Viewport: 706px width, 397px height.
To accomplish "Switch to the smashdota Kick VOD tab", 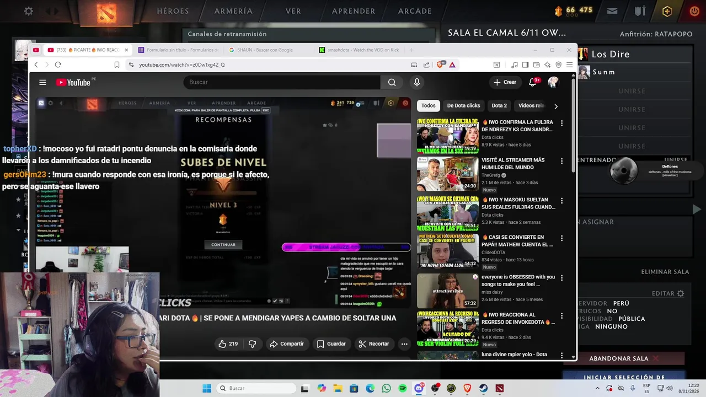I will coord(359,50).
